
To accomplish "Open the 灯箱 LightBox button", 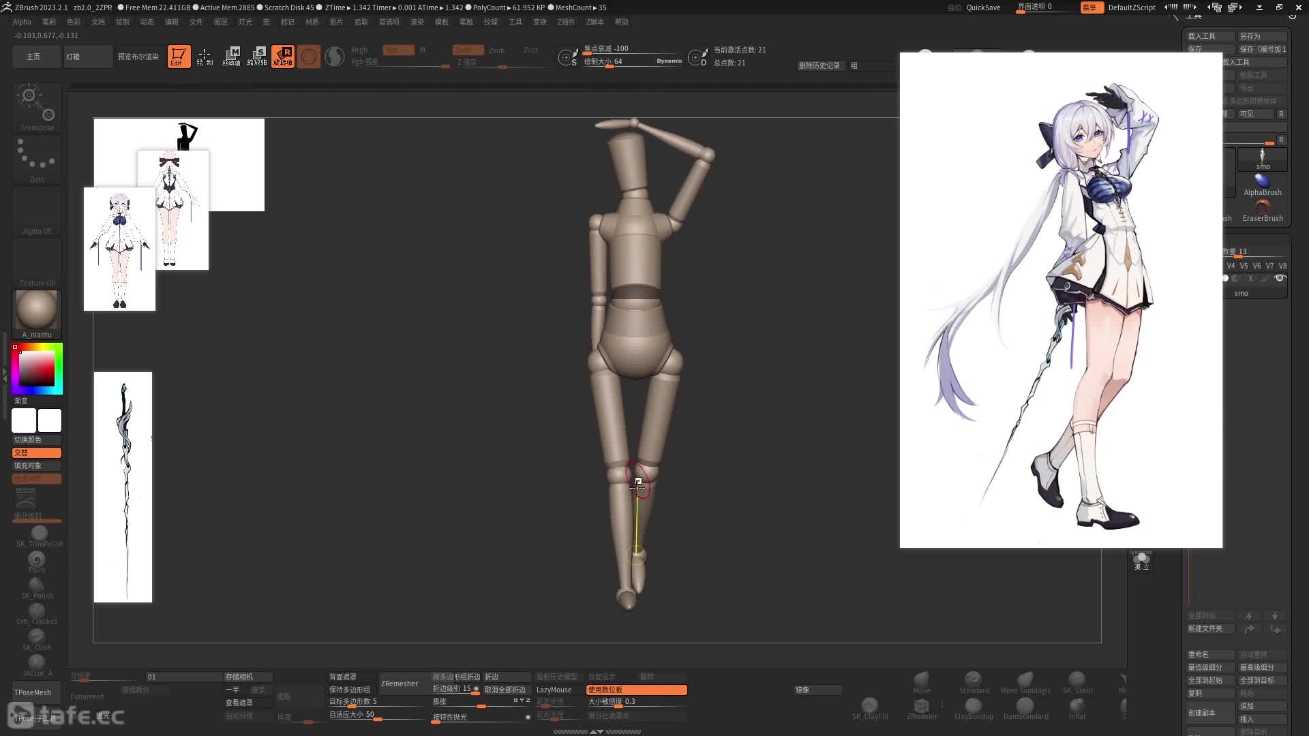I will point(88,57).
